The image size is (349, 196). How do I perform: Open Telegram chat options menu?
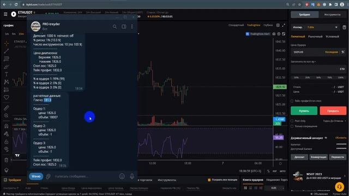click(x=132, y=27)
